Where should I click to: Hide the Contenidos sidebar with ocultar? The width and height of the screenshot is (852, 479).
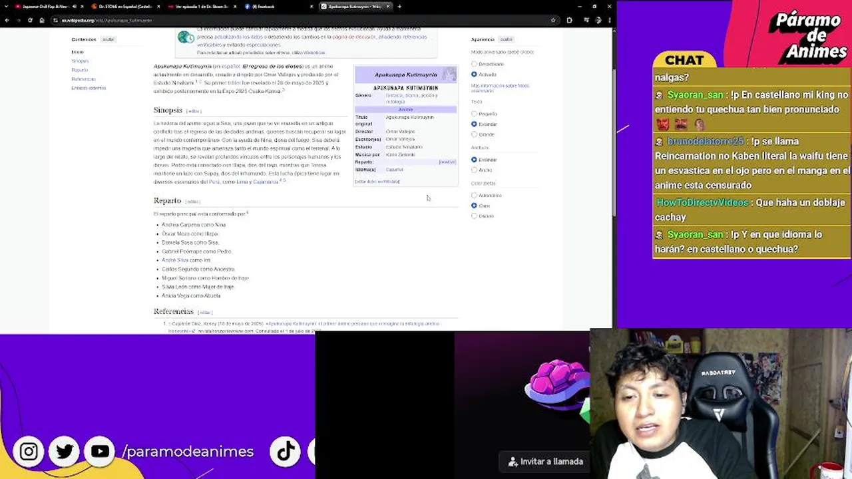(108, 39)
